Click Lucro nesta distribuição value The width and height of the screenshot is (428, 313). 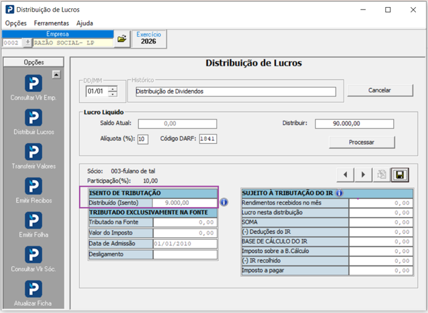point(381,213)
